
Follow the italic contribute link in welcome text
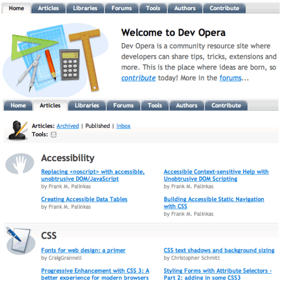tap(138, 78)
